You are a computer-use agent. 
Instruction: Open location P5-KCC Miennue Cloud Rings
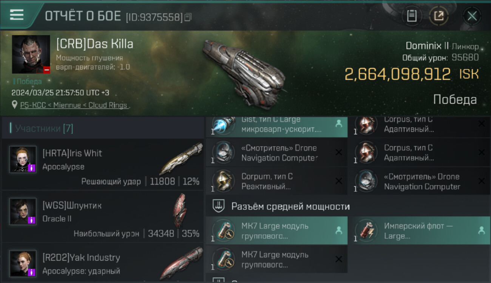(x=74, y=105)
